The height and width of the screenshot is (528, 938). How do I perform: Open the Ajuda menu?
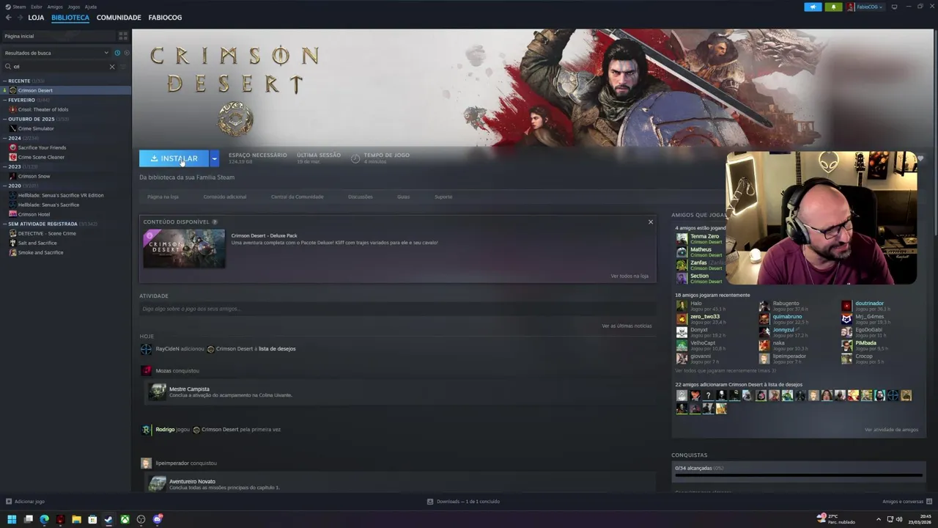pos(91,7)
